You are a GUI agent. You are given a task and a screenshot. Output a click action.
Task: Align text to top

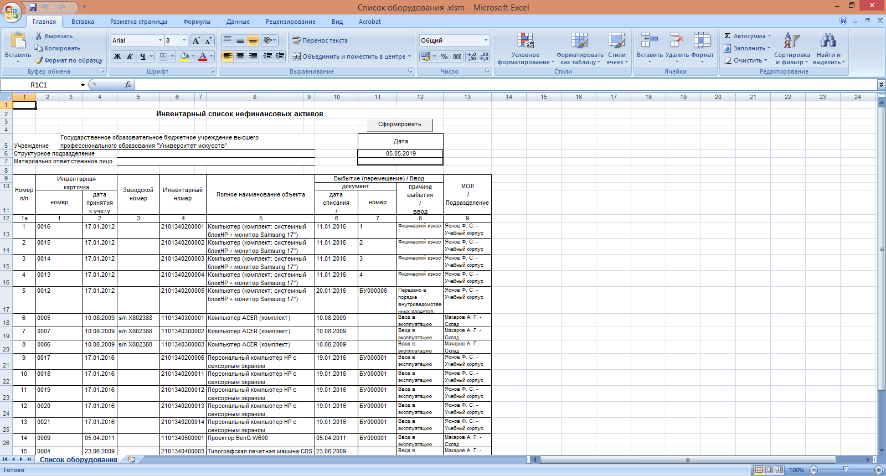[x=227, y=40]
